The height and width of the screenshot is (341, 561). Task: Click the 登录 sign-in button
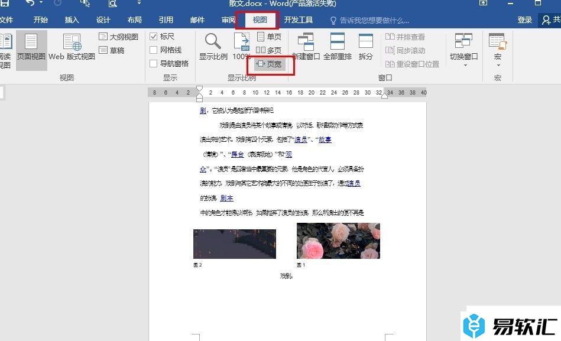[x=524, y=20]
